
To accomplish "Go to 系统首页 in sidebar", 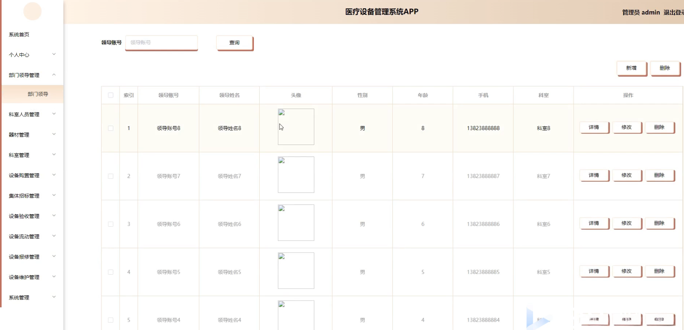I will coord(19,35).
